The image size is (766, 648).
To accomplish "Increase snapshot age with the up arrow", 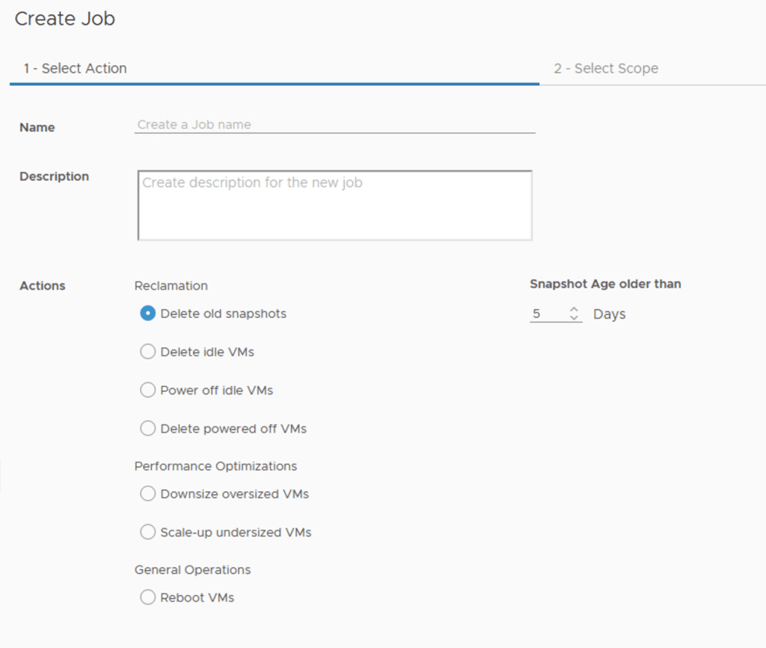I will click(x=574, y=310).
